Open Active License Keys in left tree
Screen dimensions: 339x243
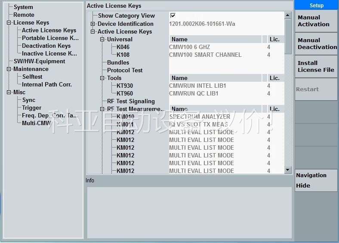tap(49, 31)
